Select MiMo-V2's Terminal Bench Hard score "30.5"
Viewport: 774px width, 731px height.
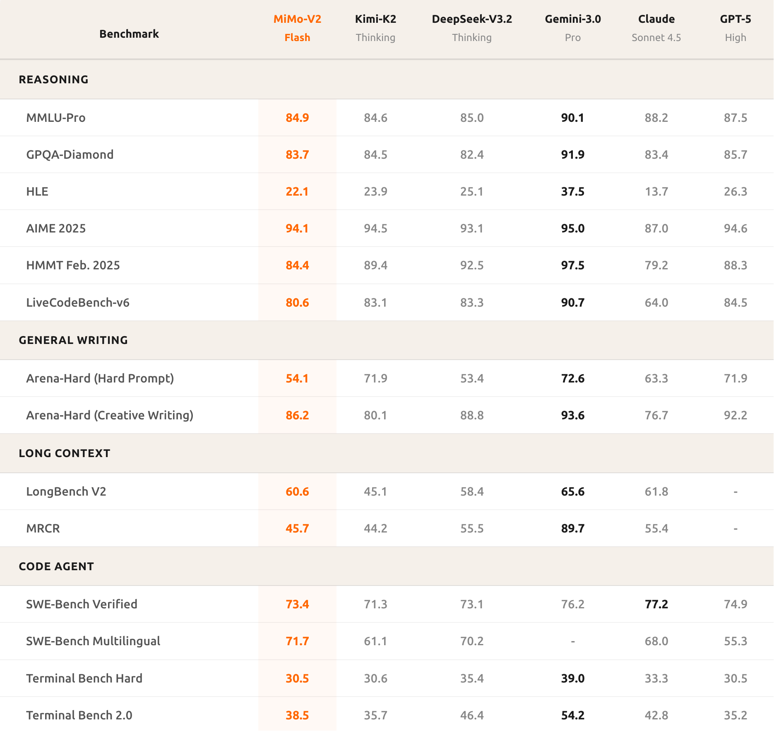pos(297,678)
